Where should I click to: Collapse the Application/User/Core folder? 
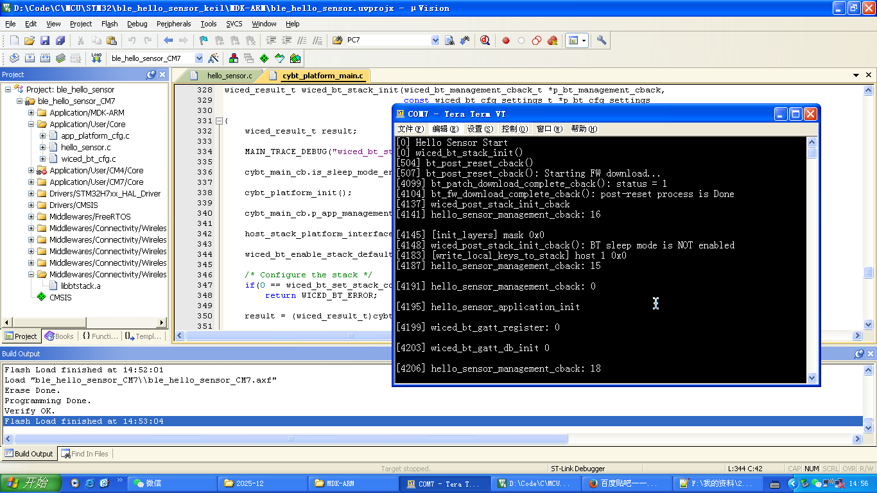[x=31, y=125]
